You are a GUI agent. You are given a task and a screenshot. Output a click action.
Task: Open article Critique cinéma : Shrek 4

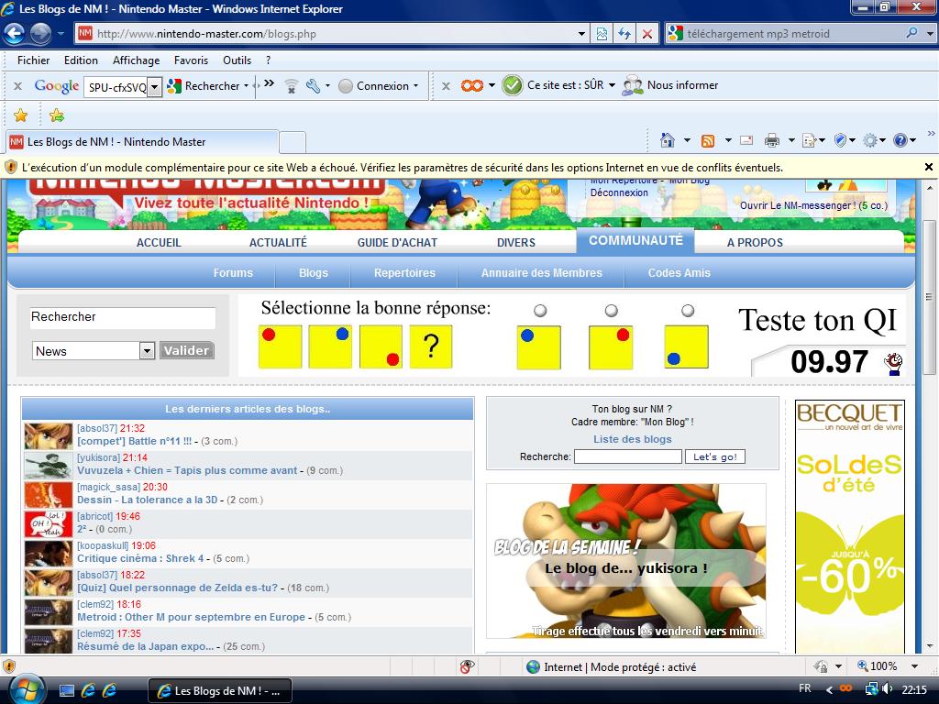point(140,558)
